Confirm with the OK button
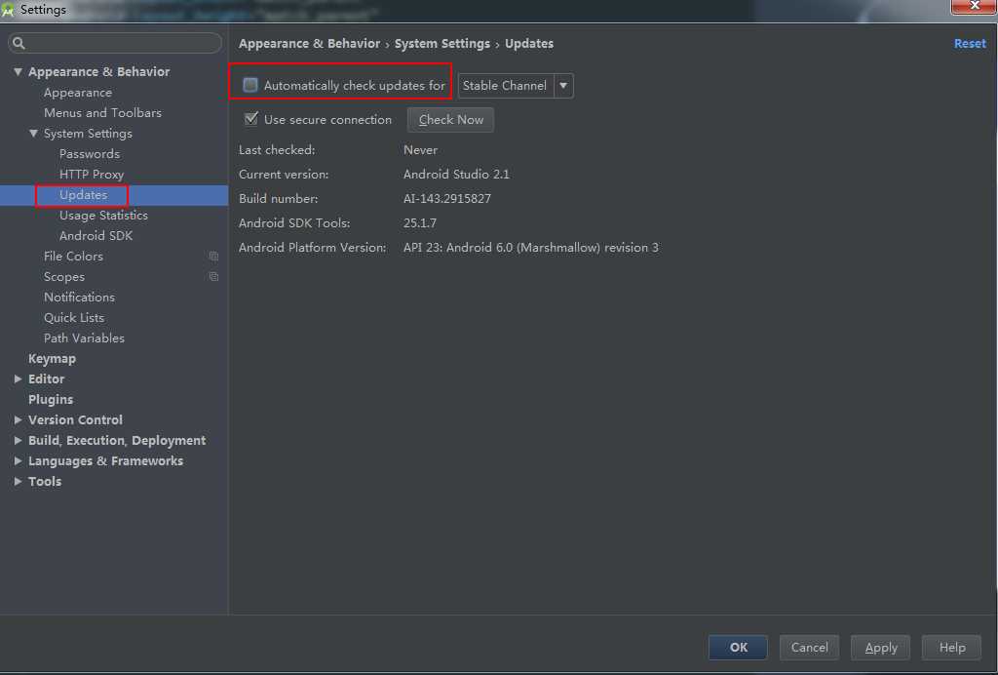 [x=739, y=647]
